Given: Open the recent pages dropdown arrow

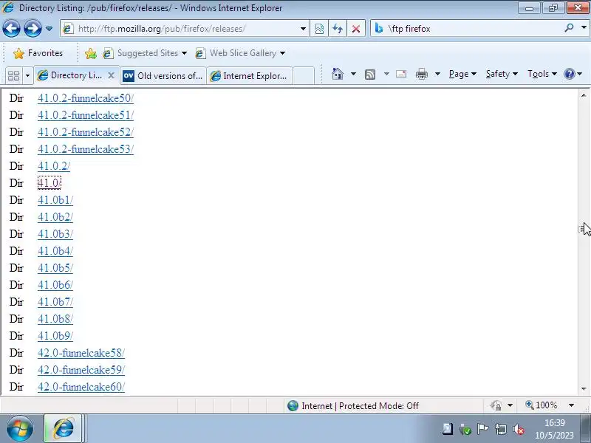Looking at the screenshot, I should [x=49, y=29].
